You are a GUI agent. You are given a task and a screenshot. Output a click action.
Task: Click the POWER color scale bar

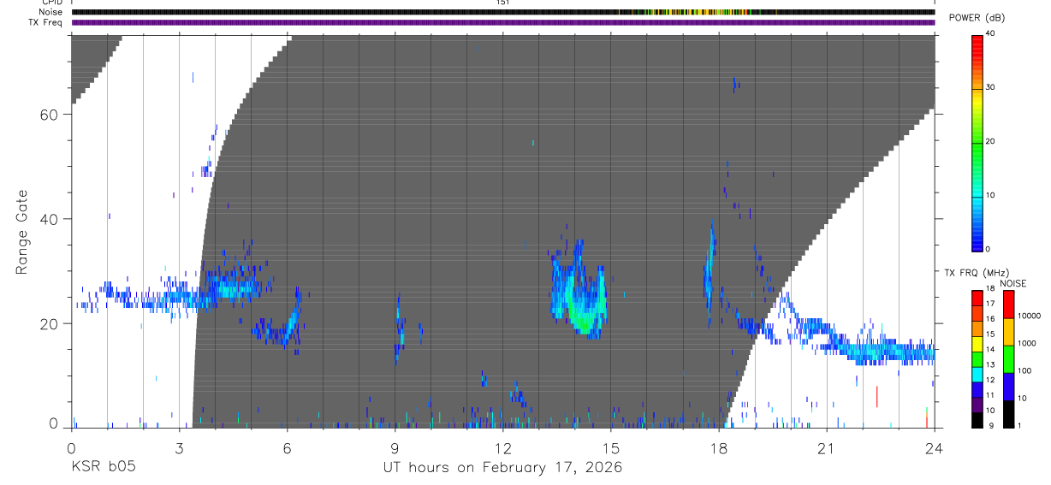pyautogui.click(x=977, y=142)
